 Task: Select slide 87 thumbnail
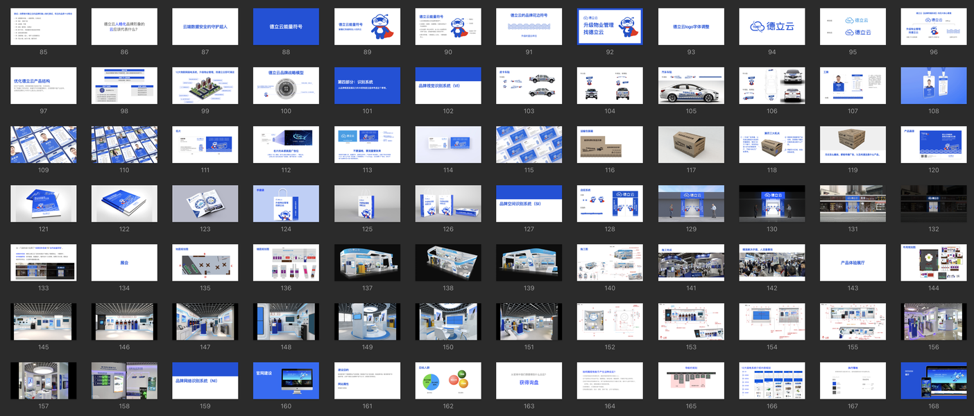(205, 27)
